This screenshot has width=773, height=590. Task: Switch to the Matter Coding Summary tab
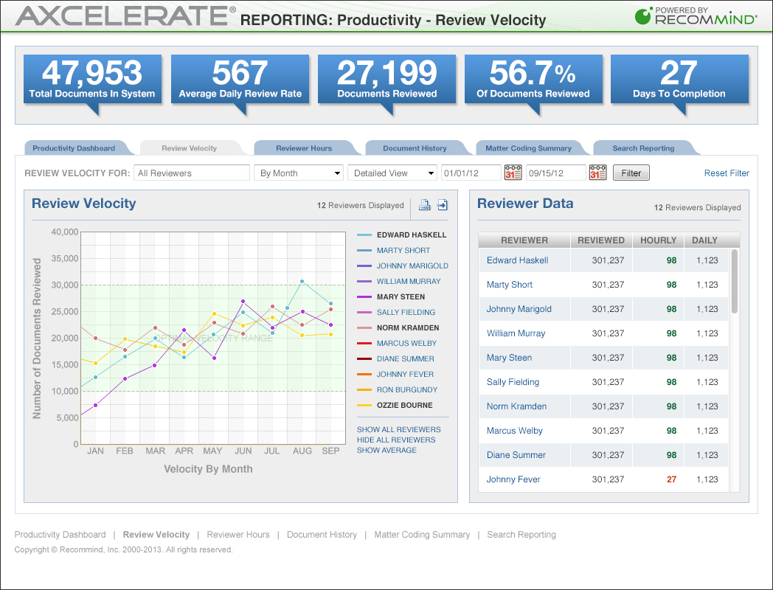(x=528, y=148)
